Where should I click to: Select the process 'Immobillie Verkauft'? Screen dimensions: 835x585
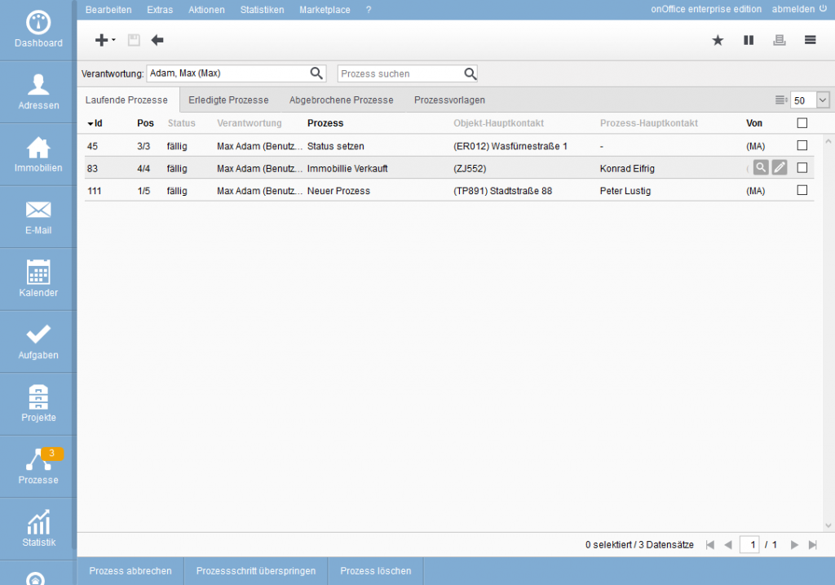347,168
